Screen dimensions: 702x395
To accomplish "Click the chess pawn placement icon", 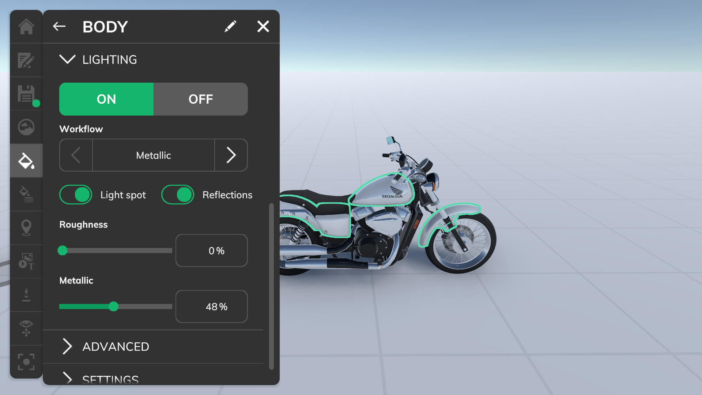I will (x=26, y=295).
